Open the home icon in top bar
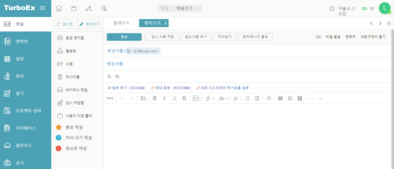The width and height of the screenshot is (394, 169). tap(59, 8)
